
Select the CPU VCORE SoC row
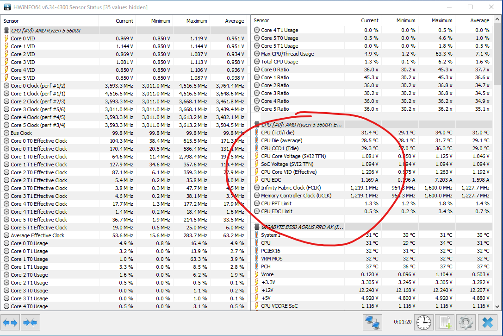372,306
